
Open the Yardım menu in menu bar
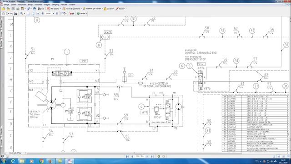[x=72, y=5]
